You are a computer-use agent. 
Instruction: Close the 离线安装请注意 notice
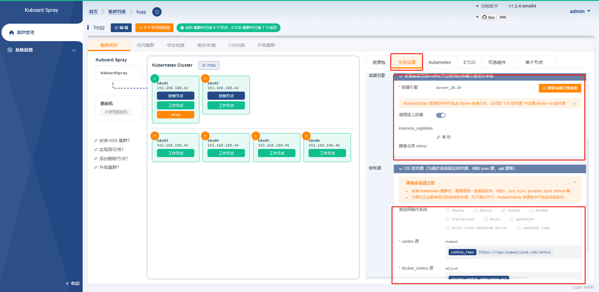tap(575, 182)
